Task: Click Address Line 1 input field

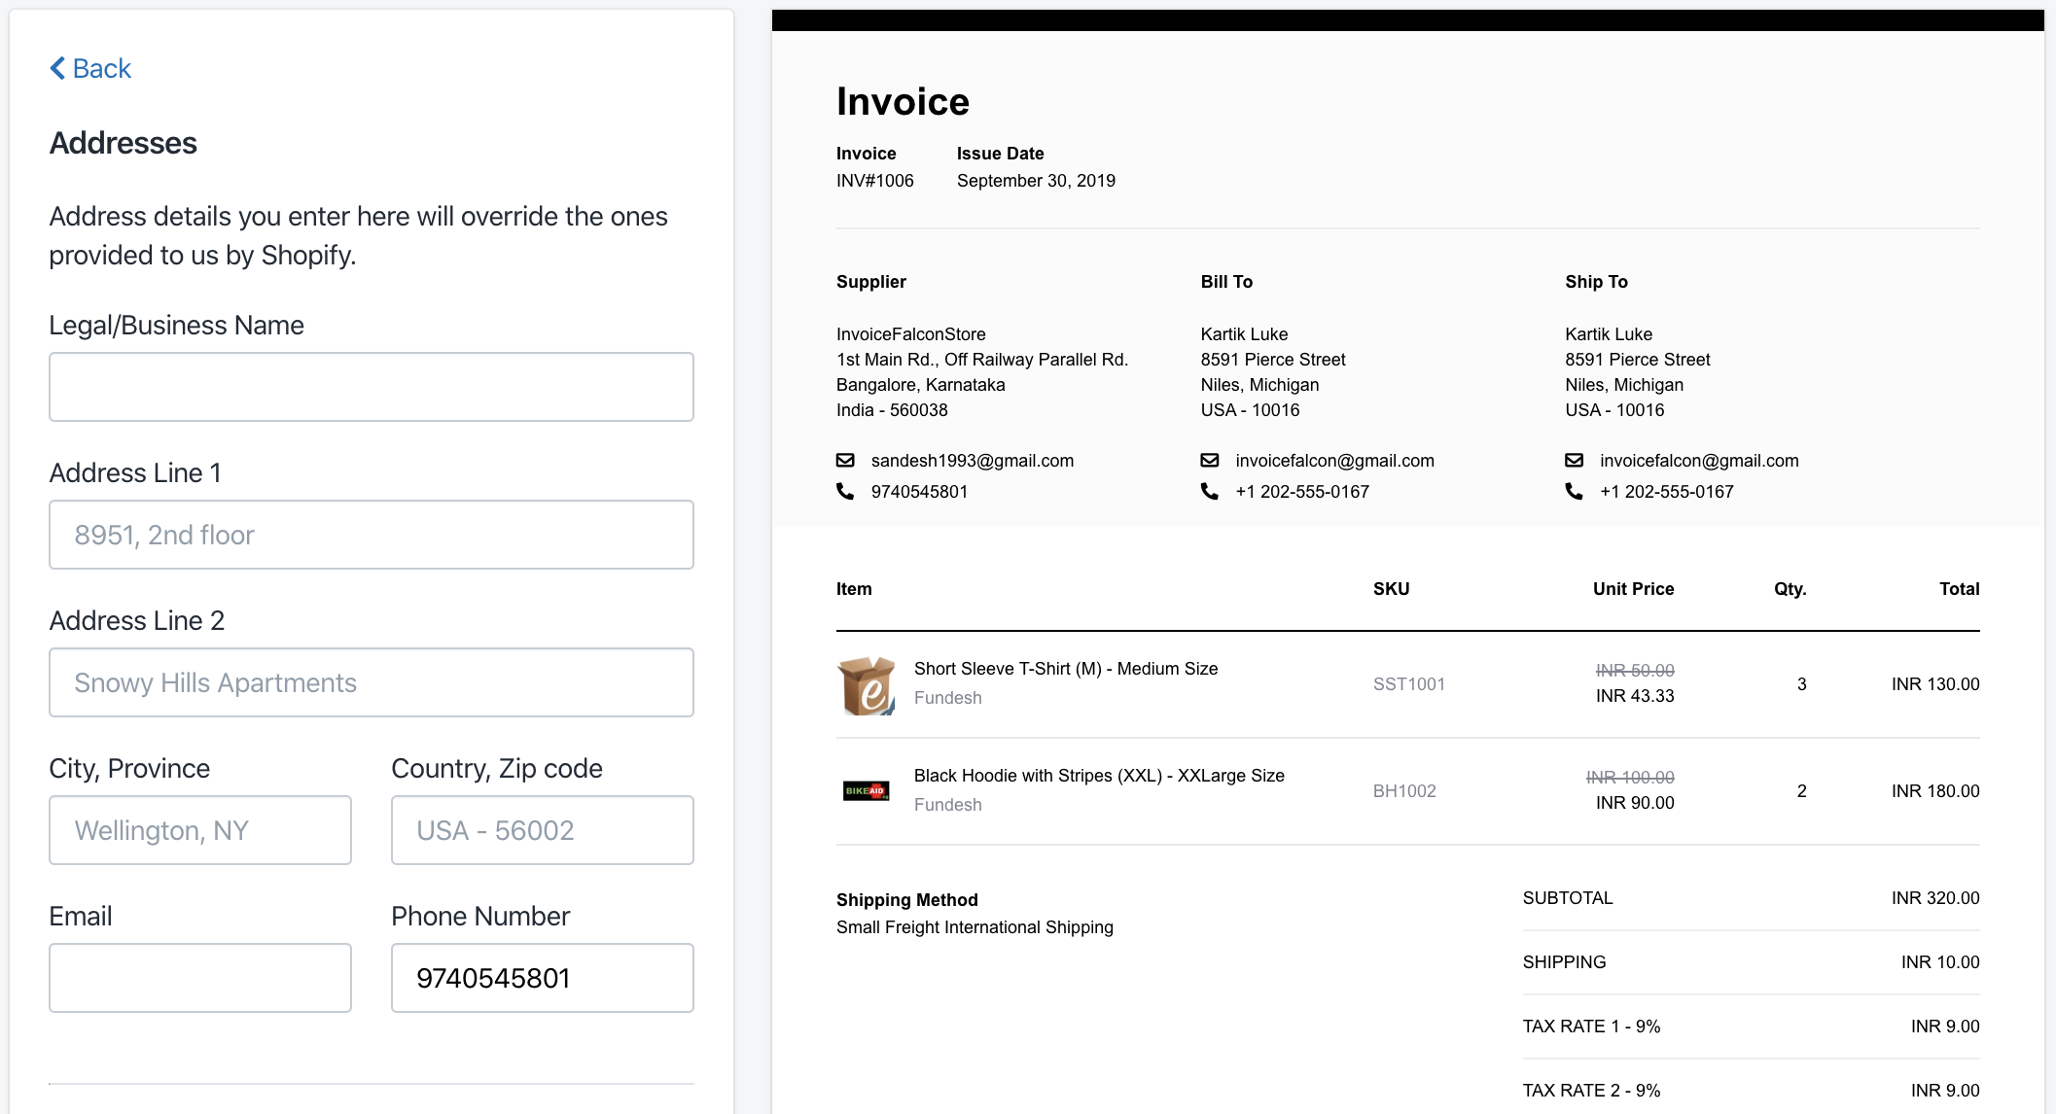Action: [x=371, y=534]
